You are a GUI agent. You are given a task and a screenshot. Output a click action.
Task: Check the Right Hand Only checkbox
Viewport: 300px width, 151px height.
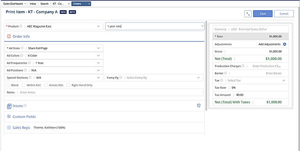click(68, 85)
